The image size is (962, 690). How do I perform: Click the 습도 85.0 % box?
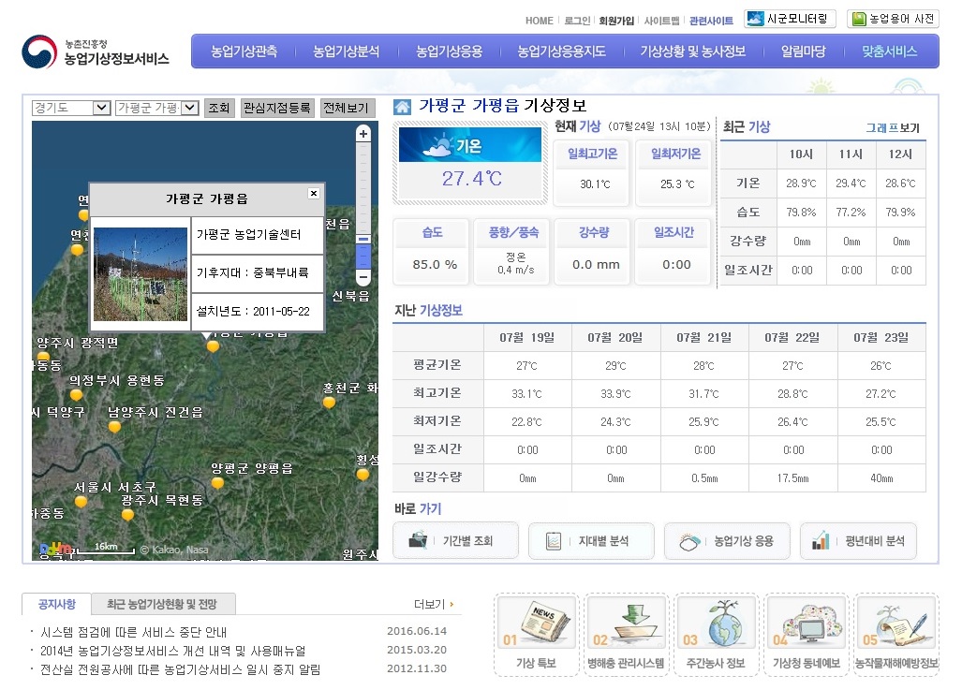[432, 252]
